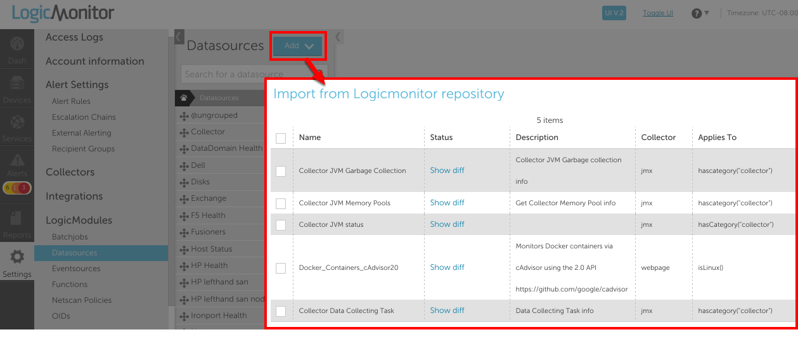Viewport: 798px width, 358px height.
Task: Click the F5 Health group icon
Action: tap(184, 215)
